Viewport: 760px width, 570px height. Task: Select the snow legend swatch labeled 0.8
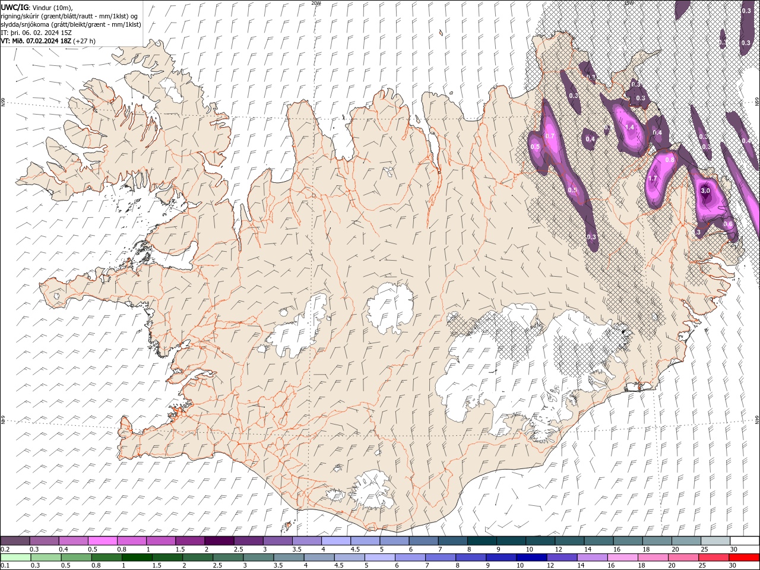[131, 541]
